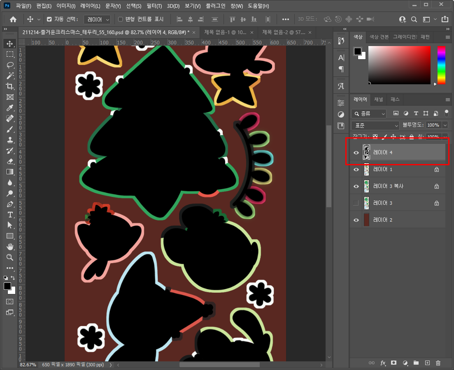Unlock 레이어 1 via its lock icon
The width and height of the screenshot is (454, 370).
tap(437, 169)
